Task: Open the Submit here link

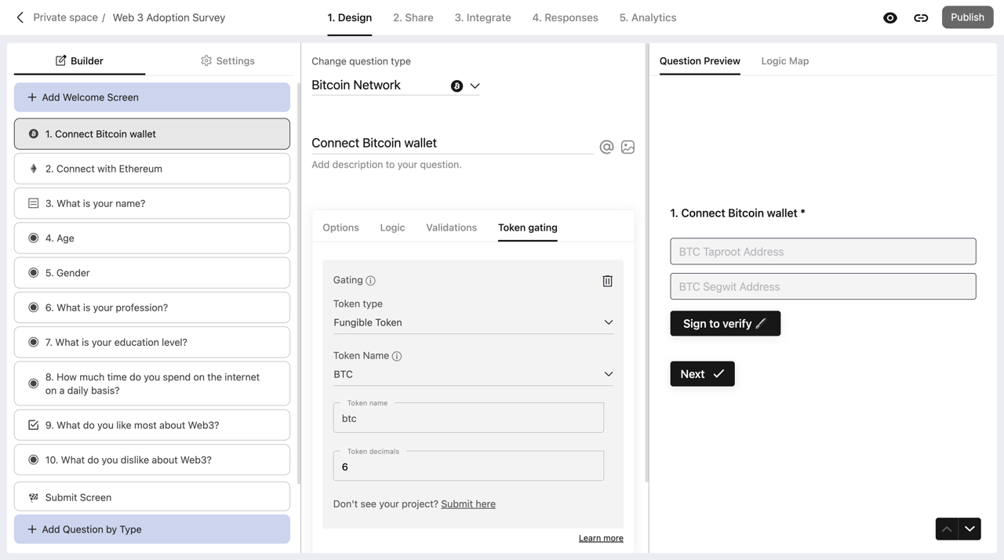Action: click(467, 504)
